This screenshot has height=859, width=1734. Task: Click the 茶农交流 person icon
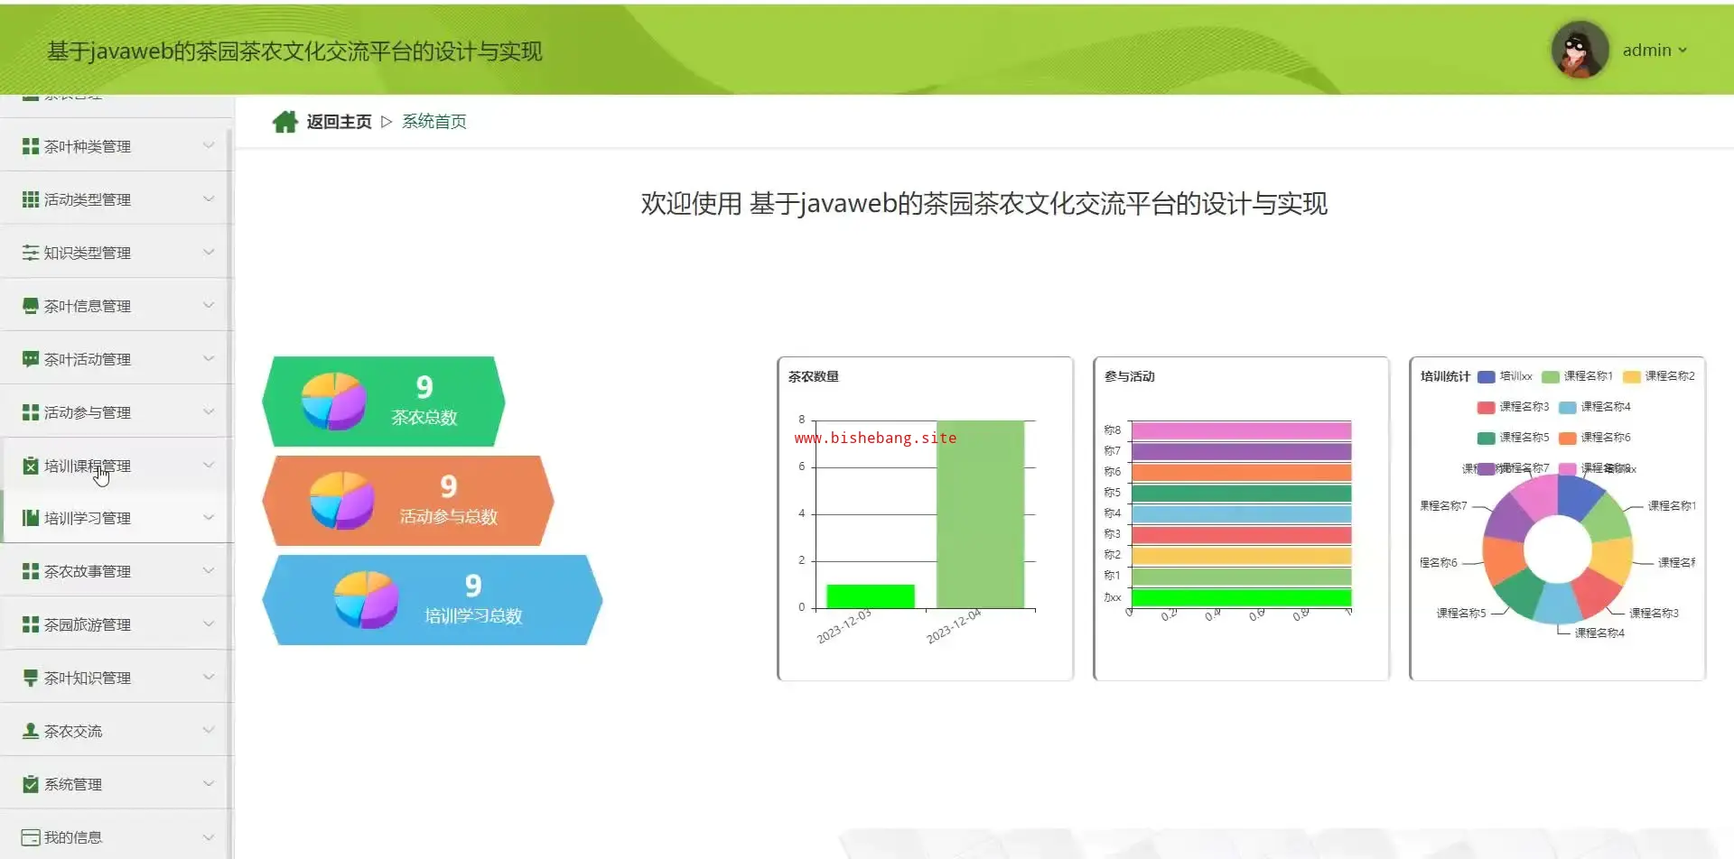pos(31,731)
